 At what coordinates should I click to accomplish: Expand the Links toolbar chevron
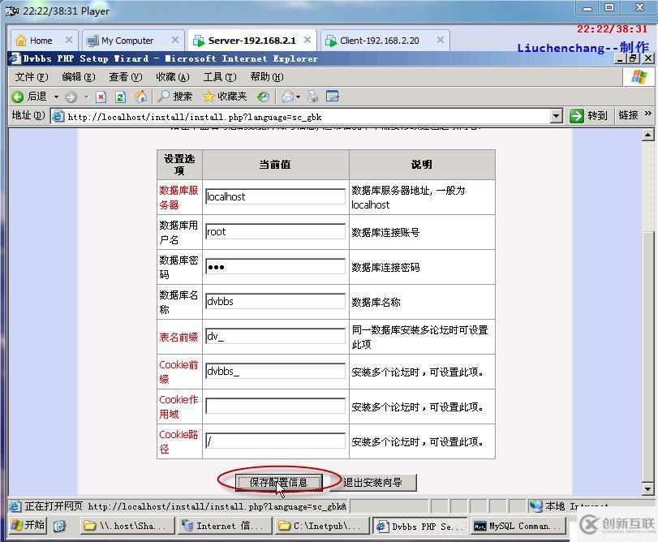(x=647, y=114)
